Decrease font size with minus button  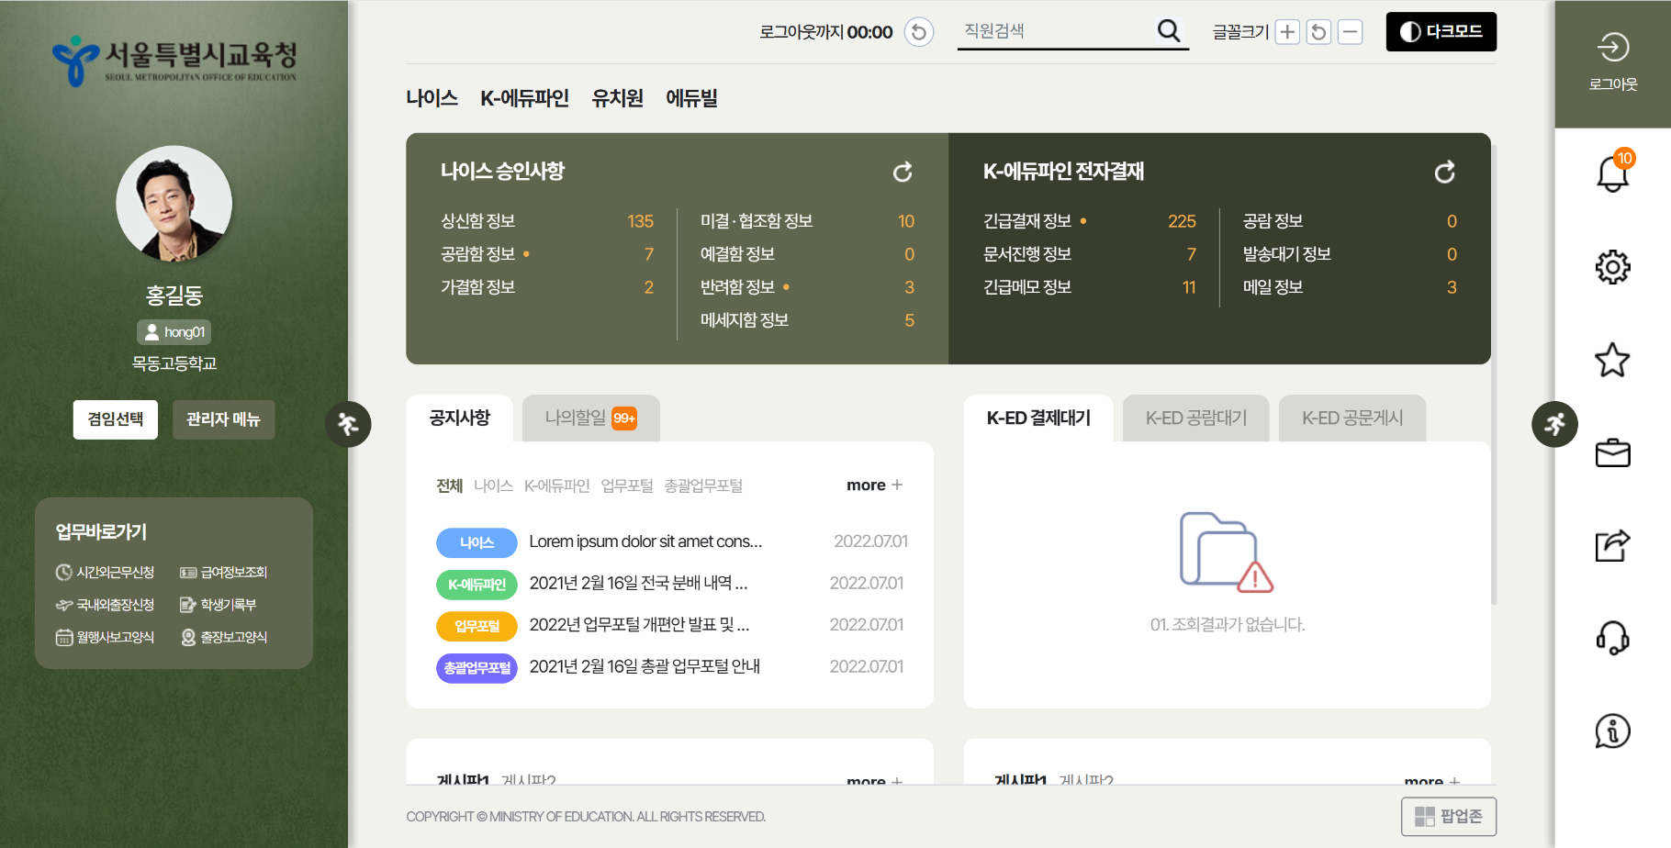click(x=1350, y=32)
